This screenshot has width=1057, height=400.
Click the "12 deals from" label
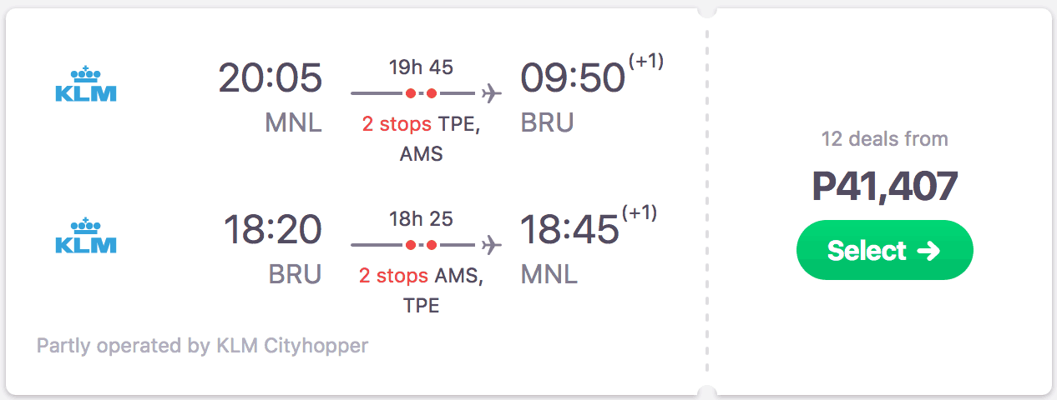[884, 138]
